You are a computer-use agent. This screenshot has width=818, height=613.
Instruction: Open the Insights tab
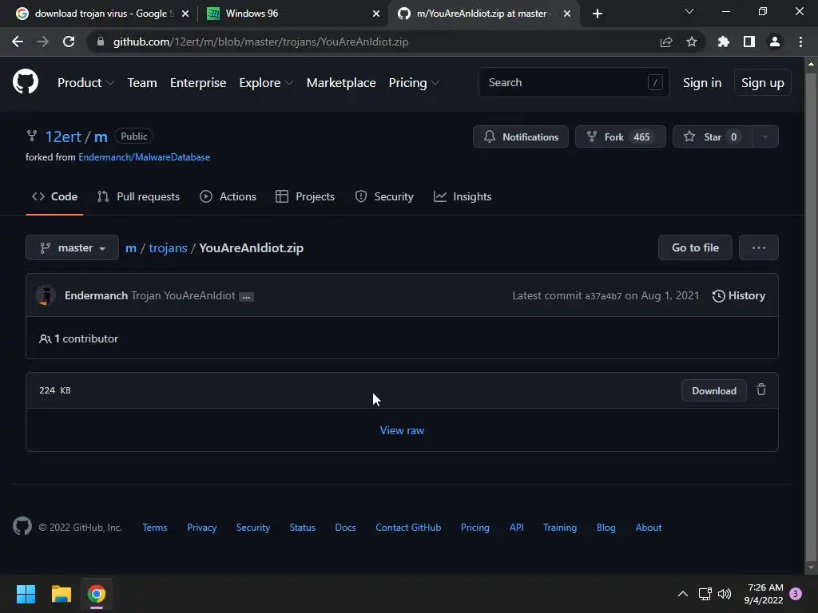(x=463, y=196)
